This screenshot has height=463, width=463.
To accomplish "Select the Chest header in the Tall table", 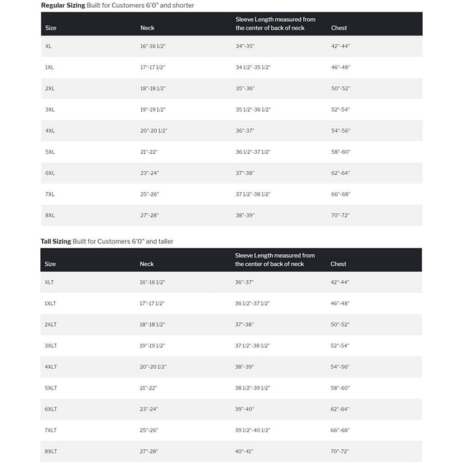I will (338, 264).
